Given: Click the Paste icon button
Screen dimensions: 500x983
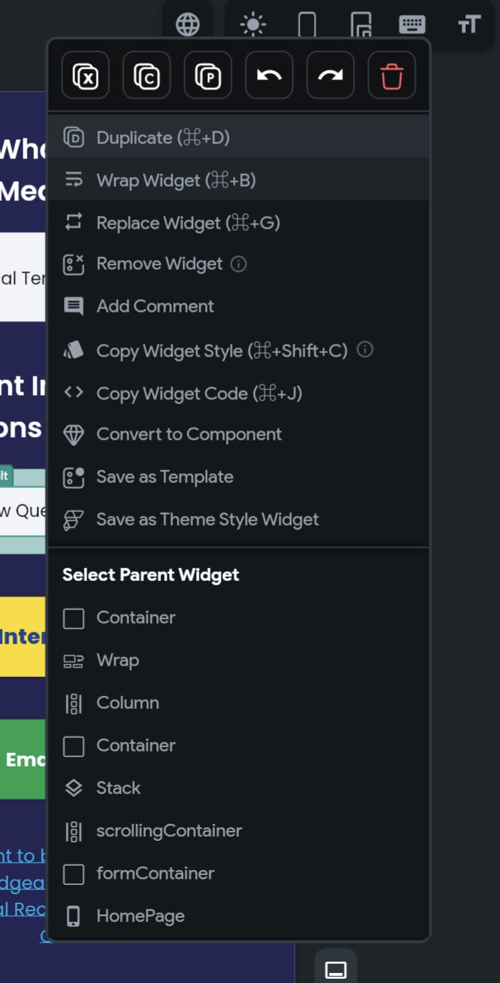Looking at the screenshot, I should click(x=208, y=75).
